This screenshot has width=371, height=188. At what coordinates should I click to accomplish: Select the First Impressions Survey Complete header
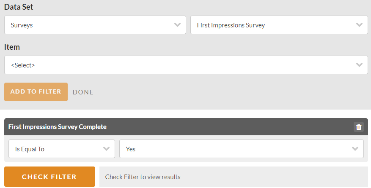[x=58, y=127]
